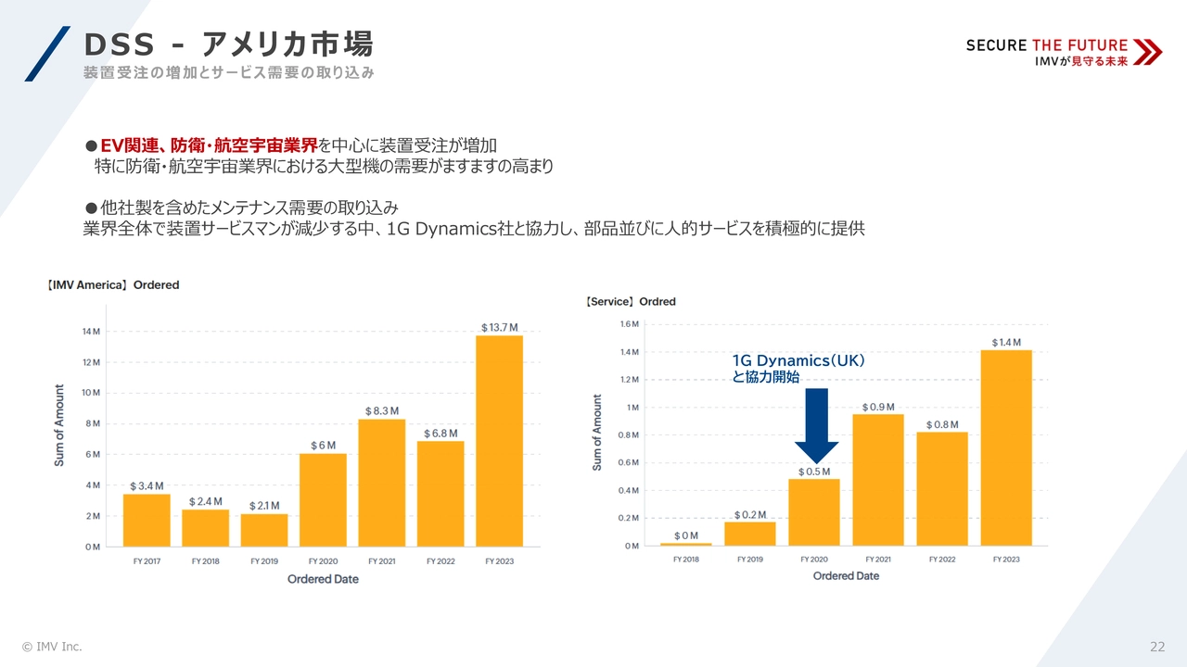Click the $0.5M FY 2020 bar in Service chart
This screenshot has height=667, width=1187.
pyautogui.click(x=814, y=512)
